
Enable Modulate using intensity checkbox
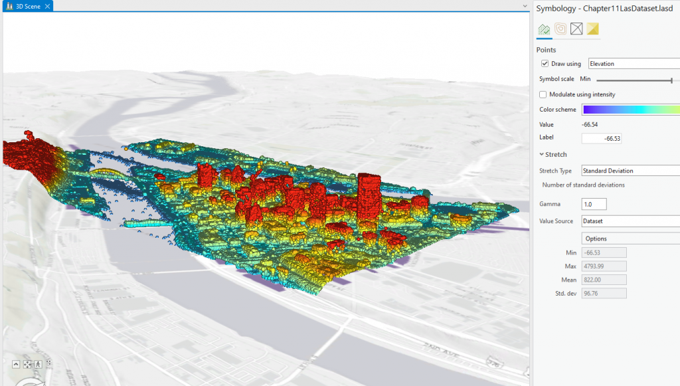click(x=543, y=94)
